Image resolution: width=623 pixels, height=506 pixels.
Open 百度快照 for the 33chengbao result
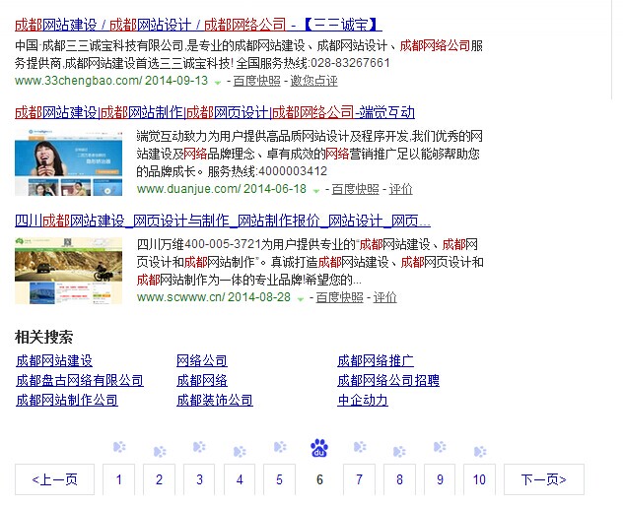(x=256, y=81)
